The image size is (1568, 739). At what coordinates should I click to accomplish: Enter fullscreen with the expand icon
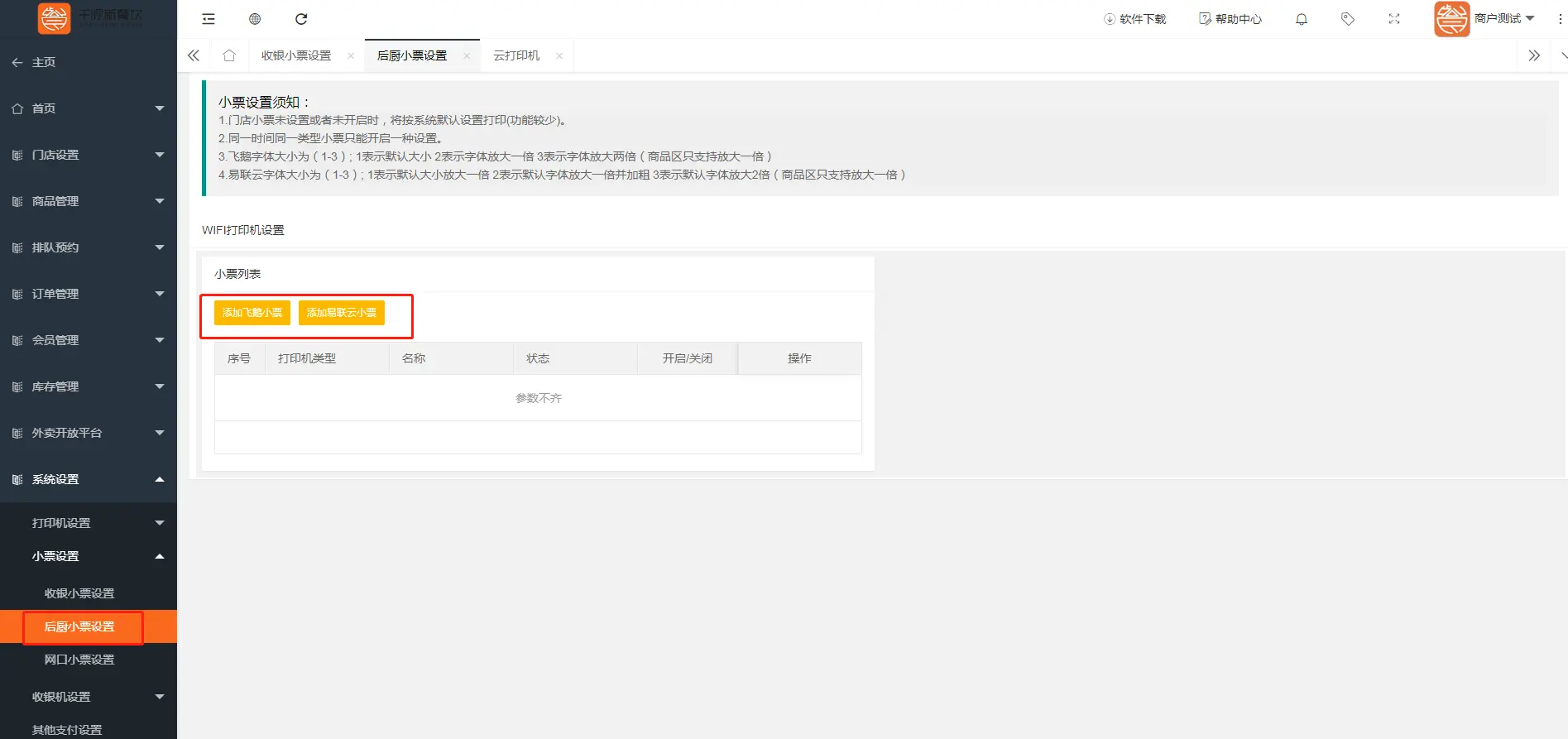pyautogui.click(x=1394, y=19)
